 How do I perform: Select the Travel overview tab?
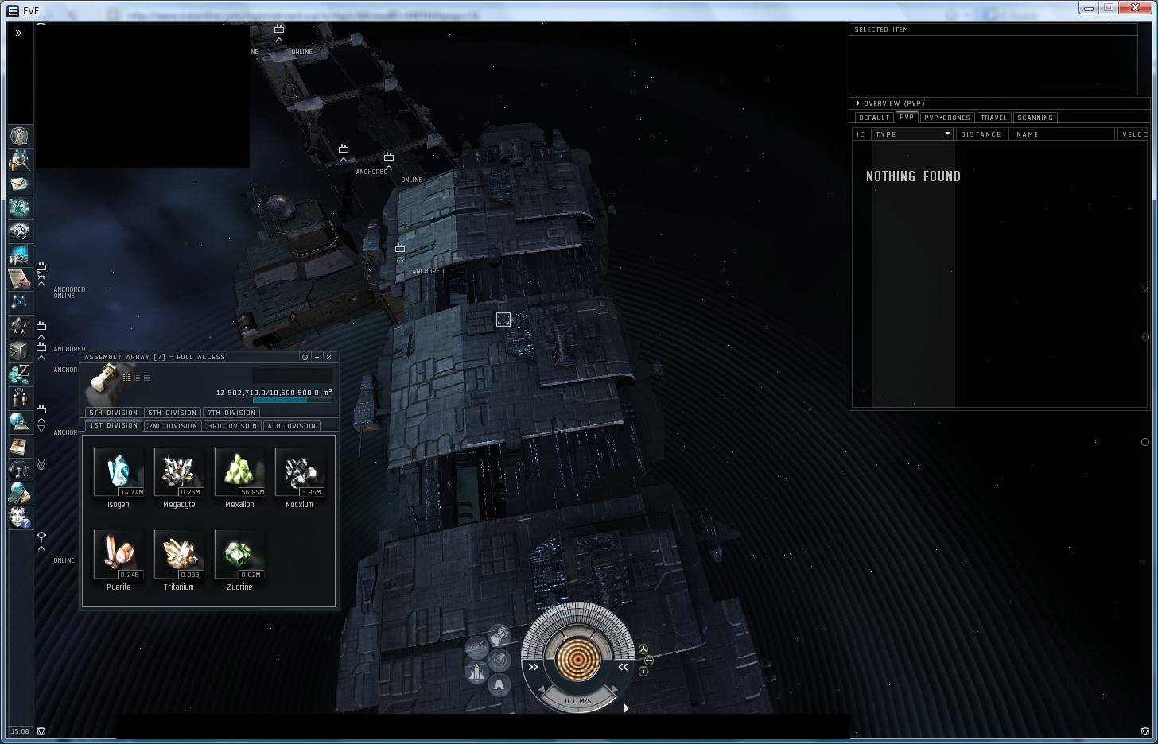[x=994, y=118]
